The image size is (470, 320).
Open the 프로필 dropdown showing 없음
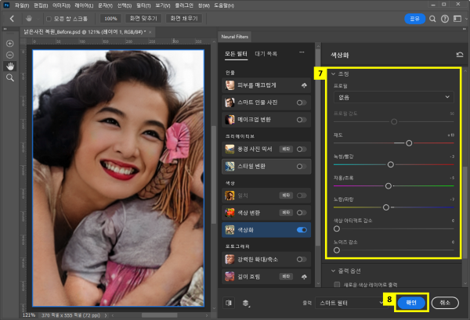pos(393,97)
